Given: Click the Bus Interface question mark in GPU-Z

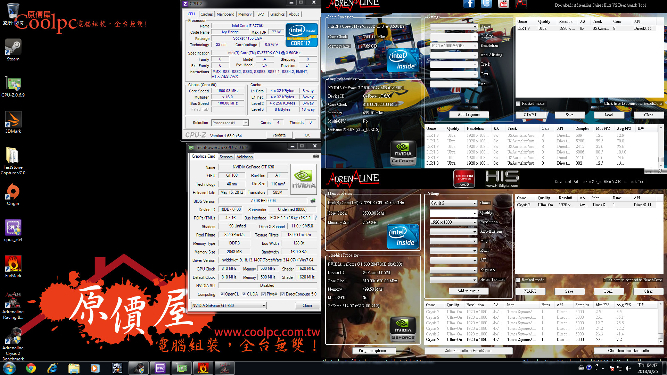Looking at the screenshot, I should (316, 218).
